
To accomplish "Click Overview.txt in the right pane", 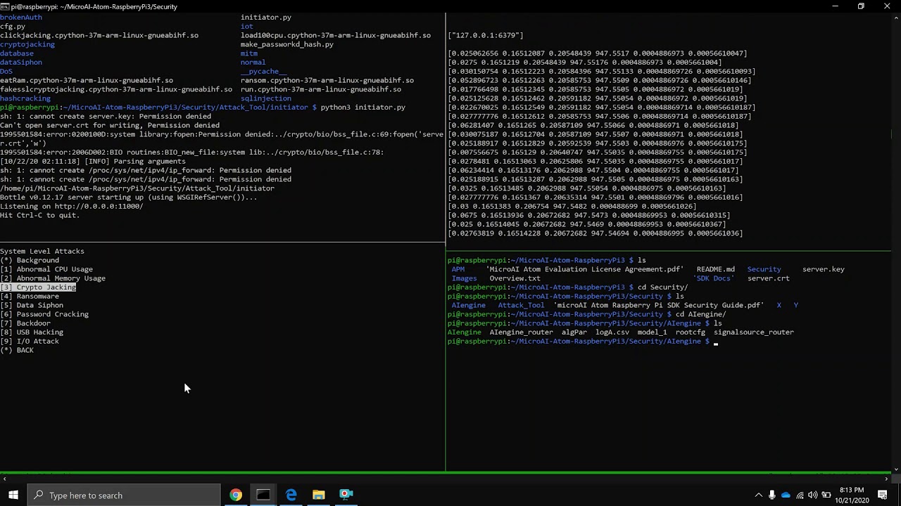I will [x=515, y=278].
